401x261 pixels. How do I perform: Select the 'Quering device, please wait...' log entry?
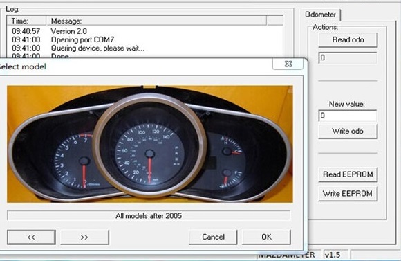coord(144,48)
